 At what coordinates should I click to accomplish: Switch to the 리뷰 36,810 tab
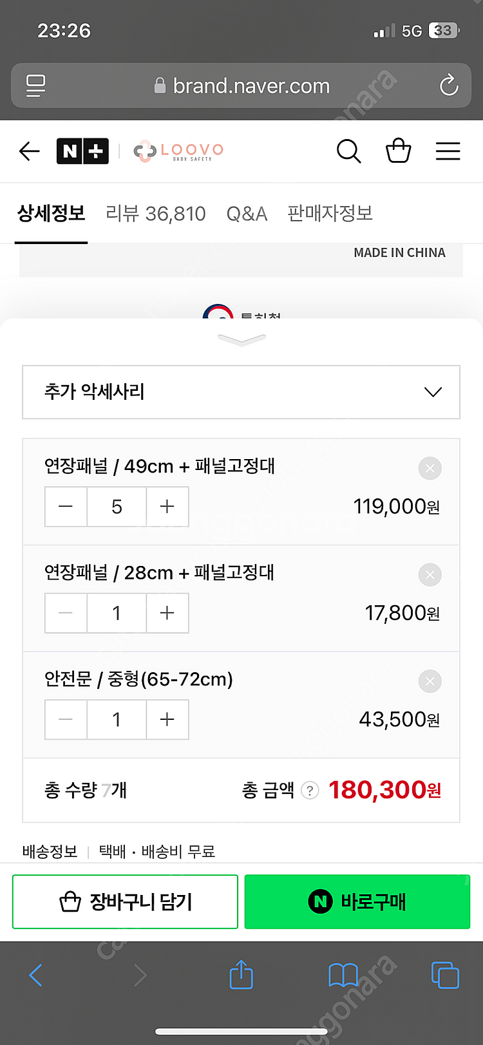[x=156, y=213]
